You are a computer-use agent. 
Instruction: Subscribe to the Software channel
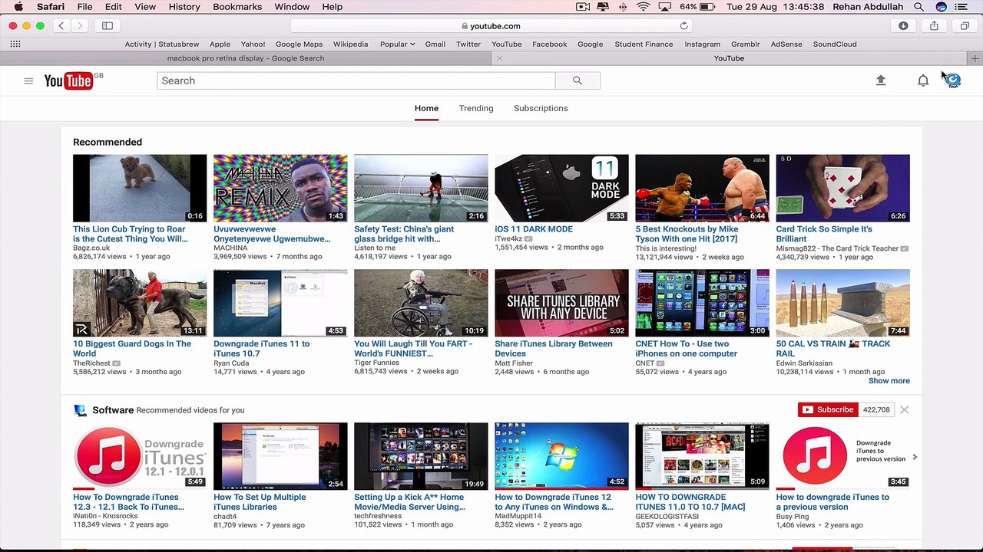coord(828,409)
